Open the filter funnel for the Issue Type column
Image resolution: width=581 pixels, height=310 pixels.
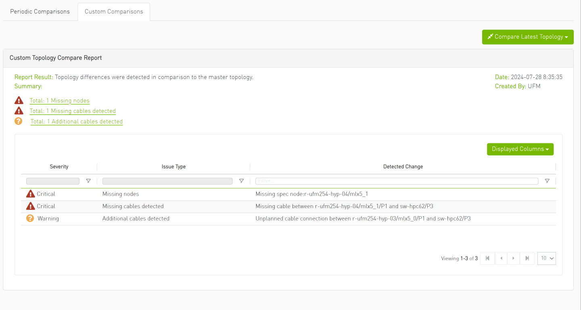pyautogui.click(x=241, y=181)
